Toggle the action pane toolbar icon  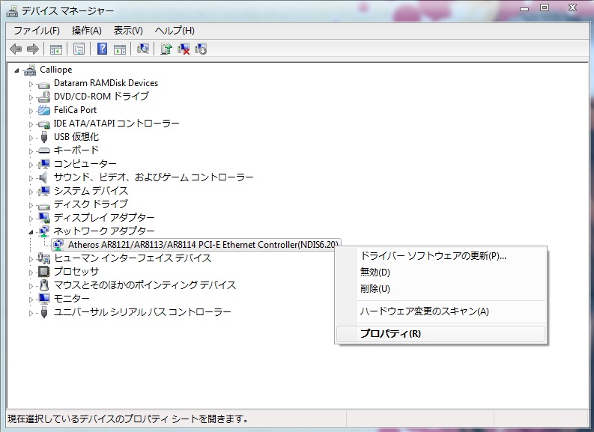[120, 49]
